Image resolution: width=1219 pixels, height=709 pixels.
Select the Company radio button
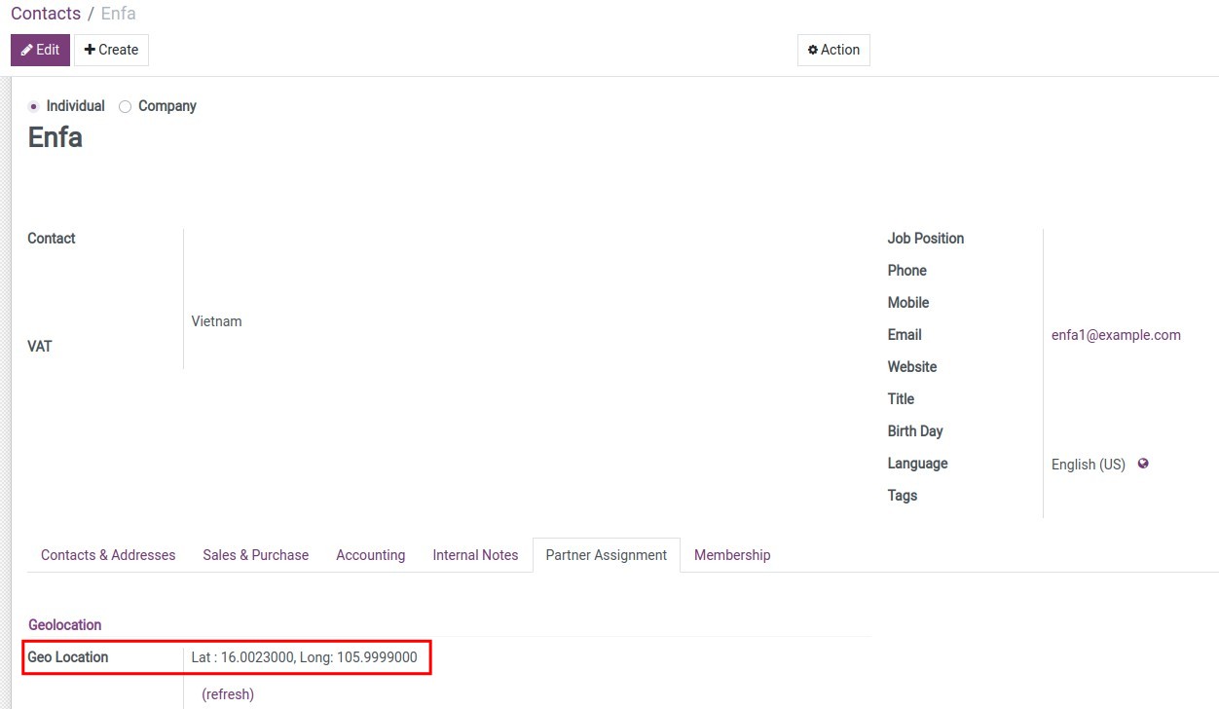[125, 106]
